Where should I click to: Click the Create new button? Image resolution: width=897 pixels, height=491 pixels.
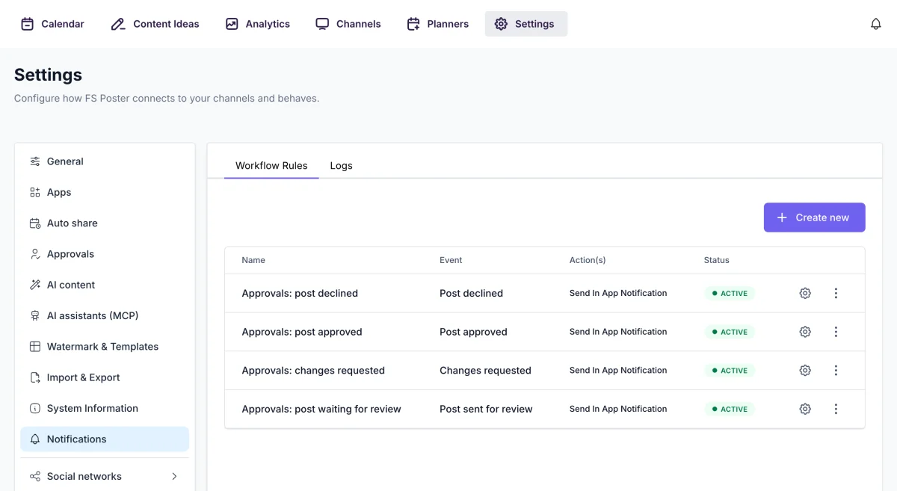[x=814, y=217]
